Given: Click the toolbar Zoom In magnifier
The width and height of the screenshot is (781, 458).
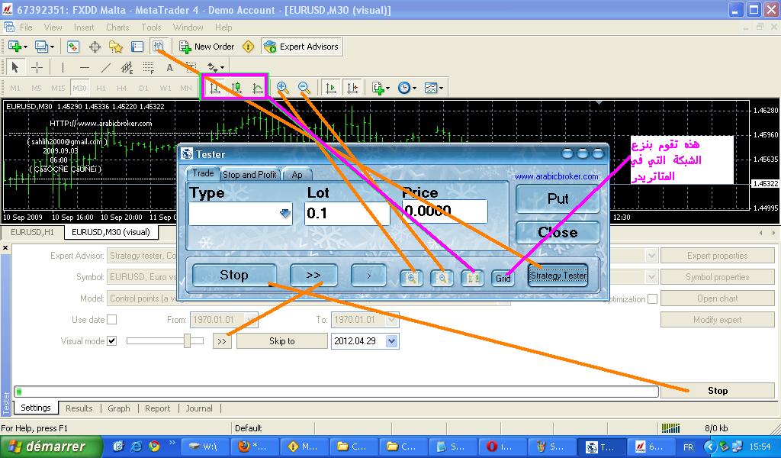Looking at the screenshot, I should [x=282, y=89].
